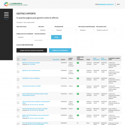The height and width of the screenshot is (125, 125).
Task: Open the hamburger Menu in sidebar
Action: point(6,15)
